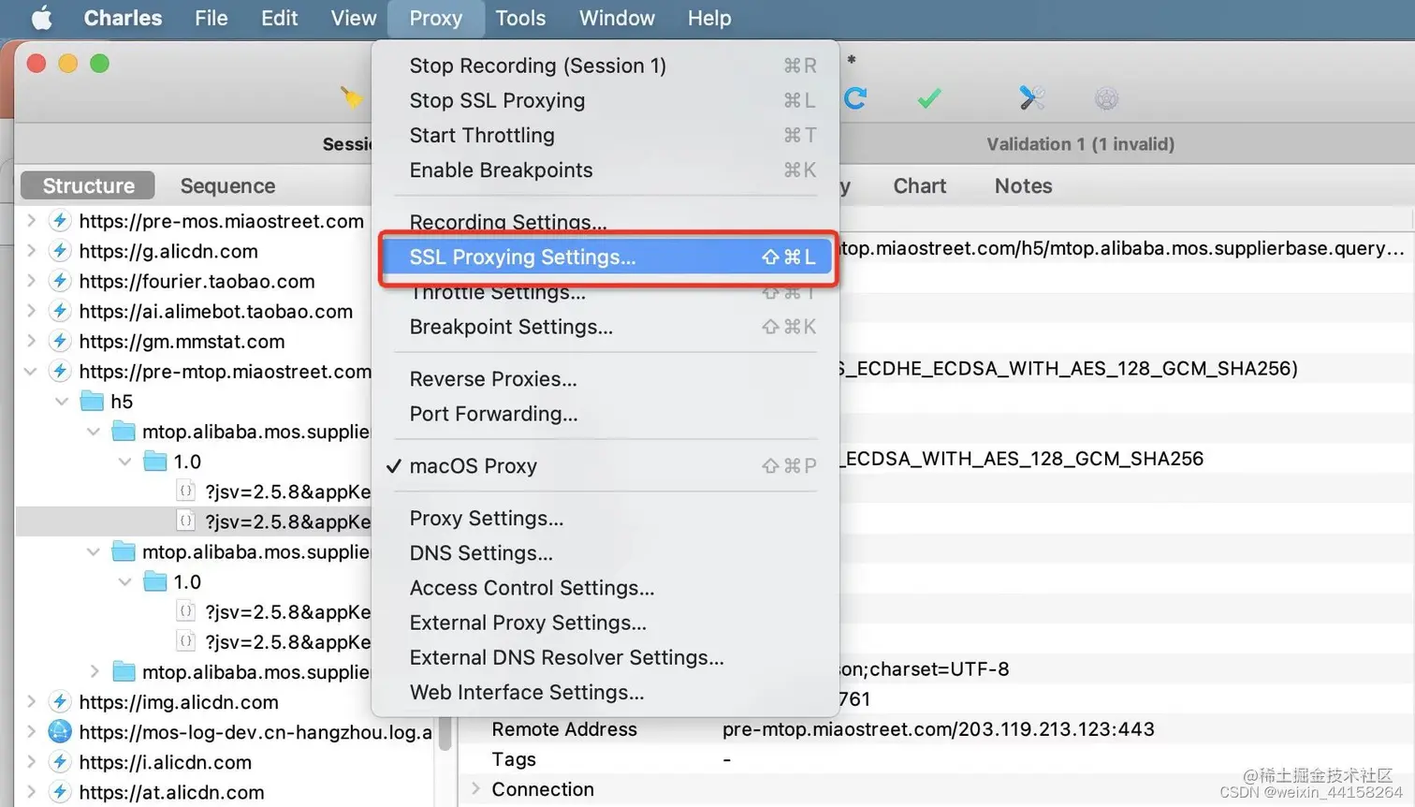Click the https://ai.alimebot.taobao.com host
The image size is (1415, 807).
(216, 311)
